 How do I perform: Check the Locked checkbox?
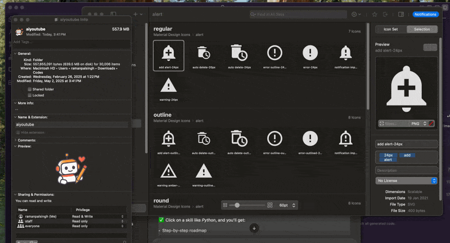pos(30,95)
